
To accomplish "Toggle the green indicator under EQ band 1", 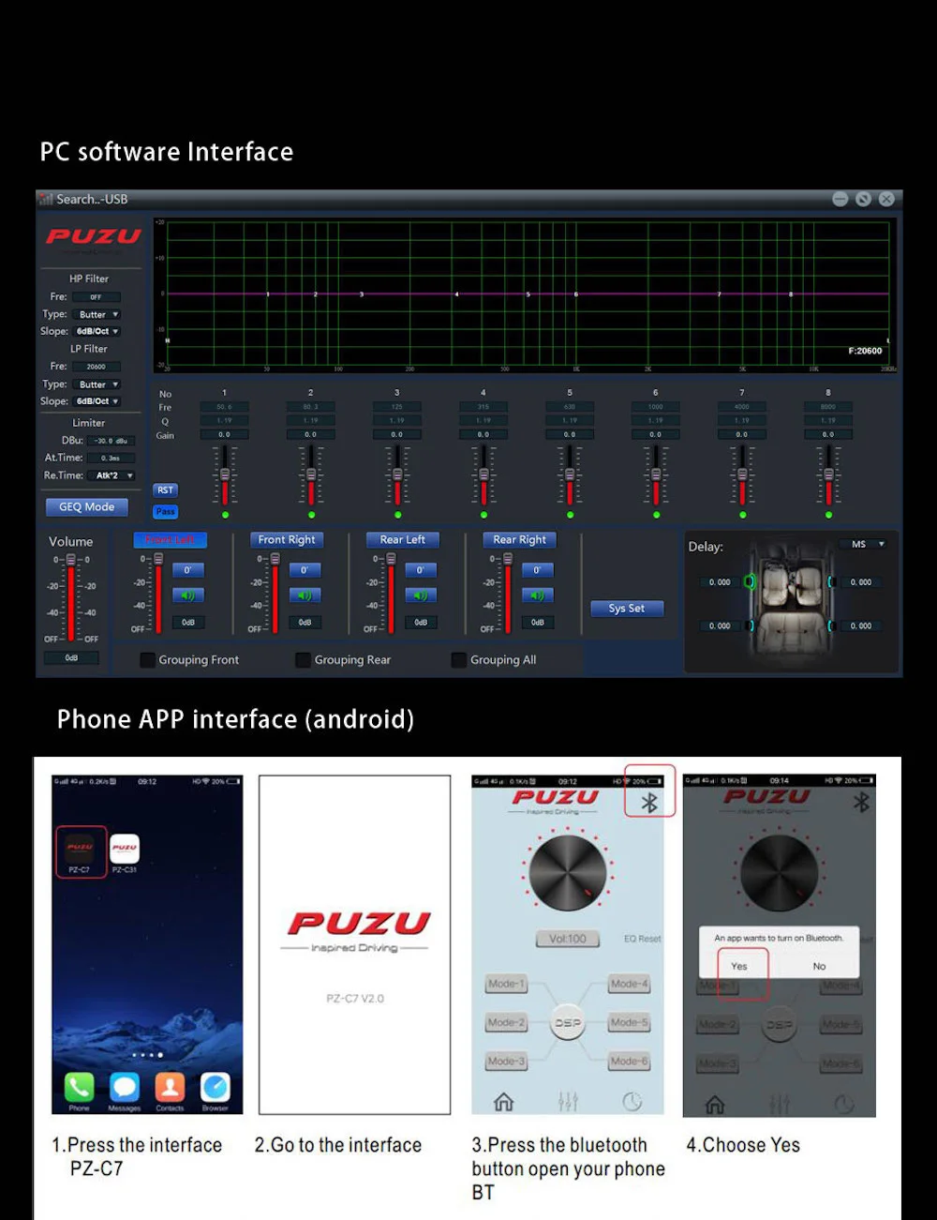I will point(225,515).
